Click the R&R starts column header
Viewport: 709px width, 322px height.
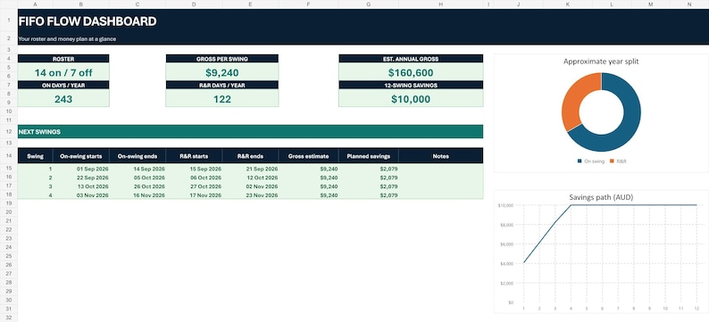click(194, 156)
